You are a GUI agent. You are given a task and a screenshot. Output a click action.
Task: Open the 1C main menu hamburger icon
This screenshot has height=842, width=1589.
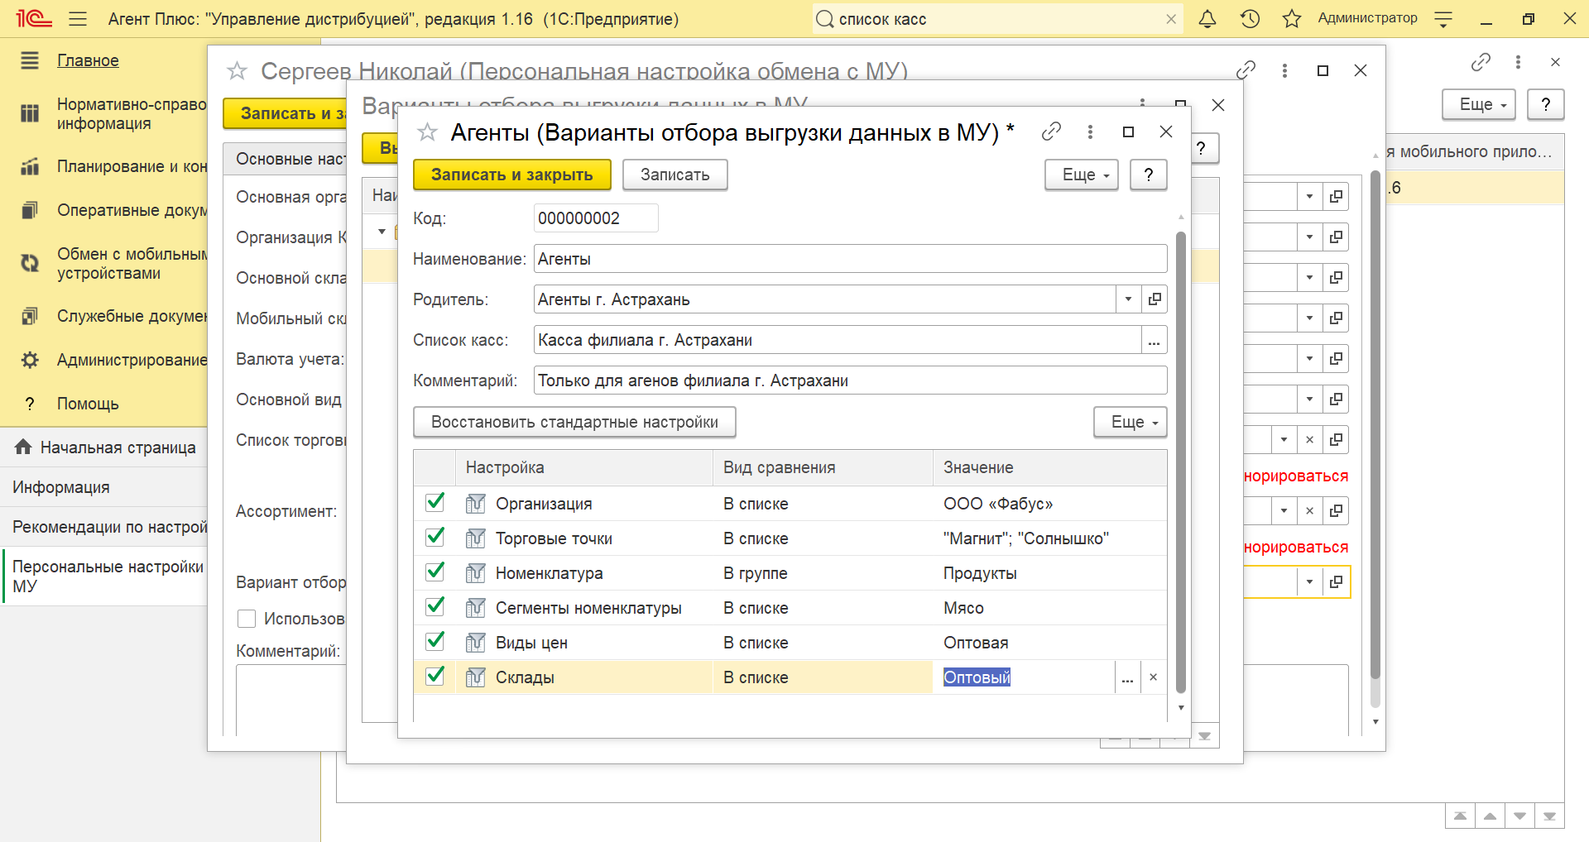pyautogui.click(x=78, y=19)
